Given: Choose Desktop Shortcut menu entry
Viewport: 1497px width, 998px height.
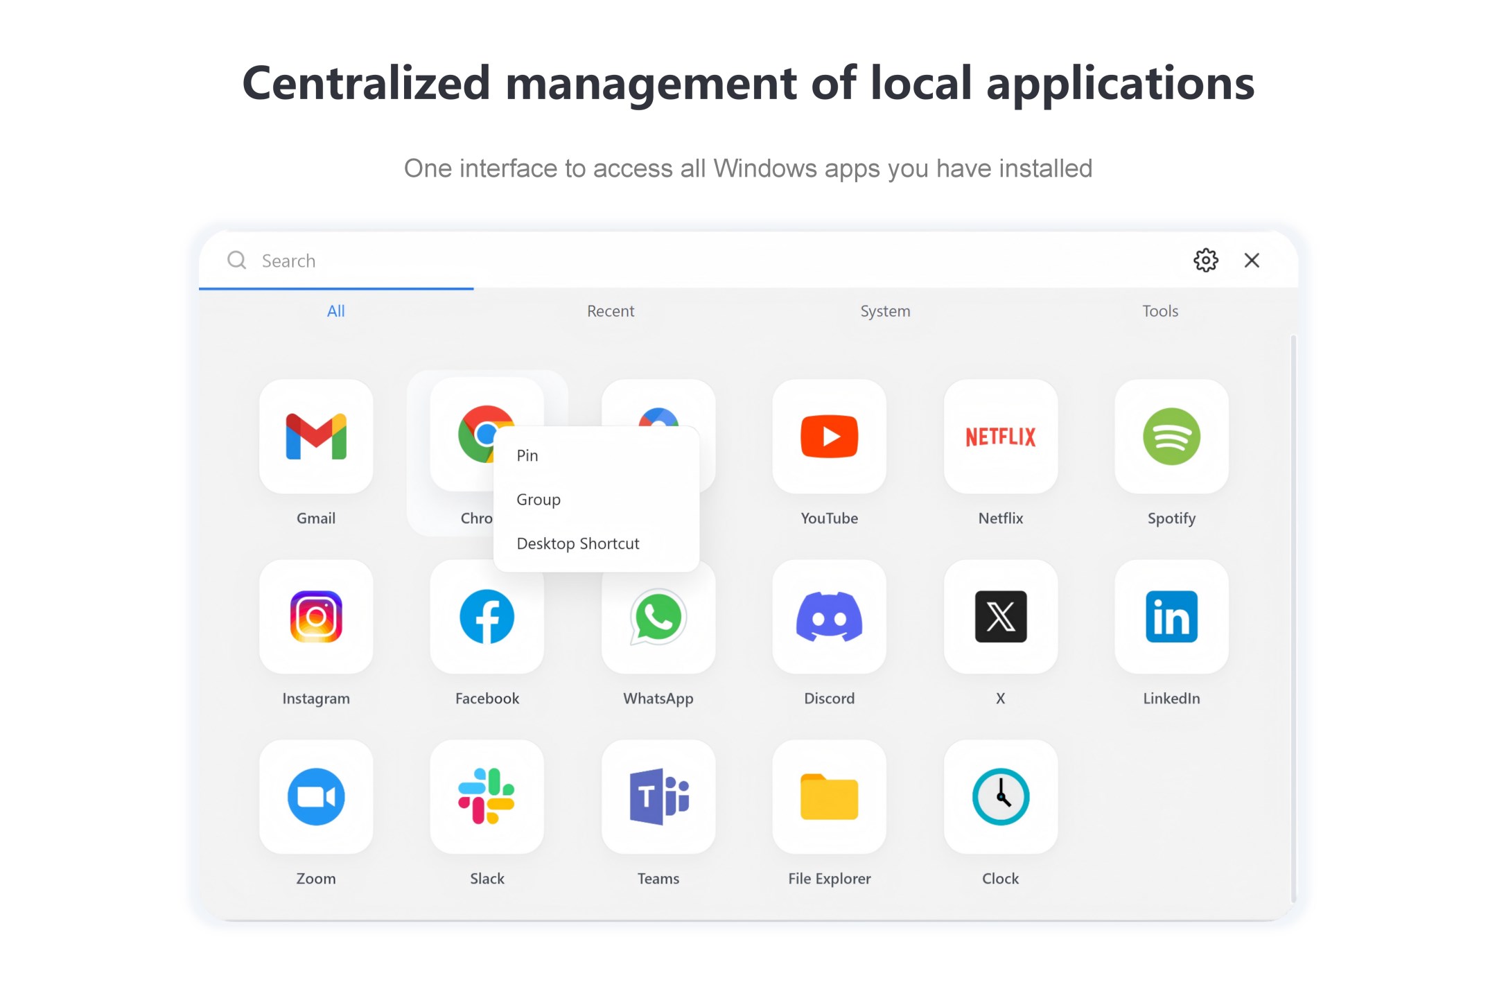Looking at the screenshot, I should coord(596,543).
